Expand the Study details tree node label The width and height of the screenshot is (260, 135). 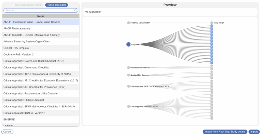135,45
